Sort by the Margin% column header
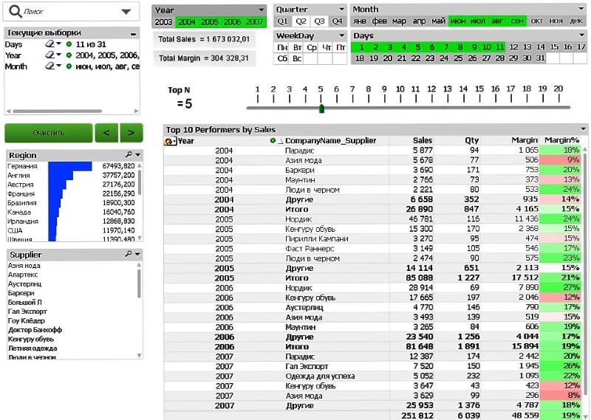Image resolution: width=591 pixels, height=420 pixels. [561, 140]
